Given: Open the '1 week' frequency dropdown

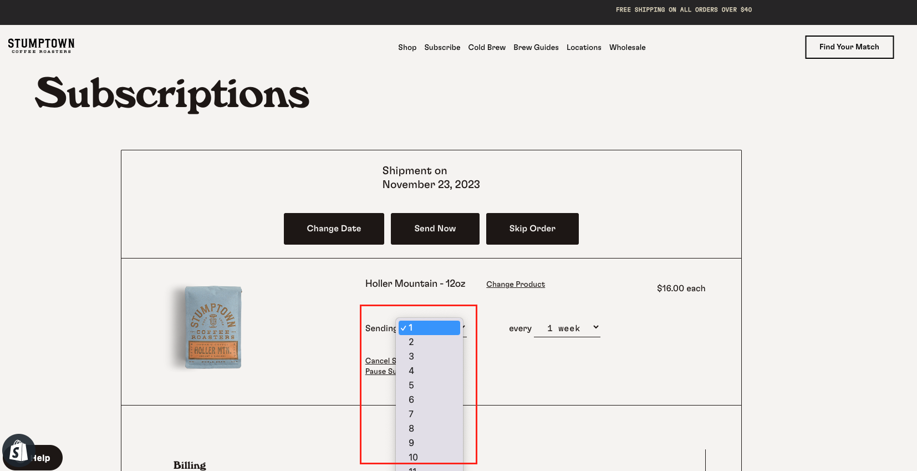Looking at the screenshot, I should (x=567, y=328).
